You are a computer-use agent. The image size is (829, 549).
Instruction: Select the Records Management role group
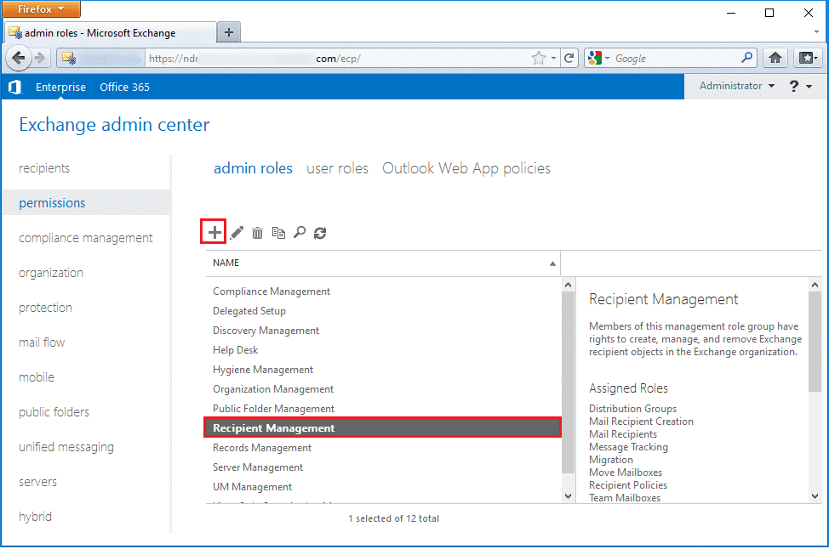pos(383,448)
